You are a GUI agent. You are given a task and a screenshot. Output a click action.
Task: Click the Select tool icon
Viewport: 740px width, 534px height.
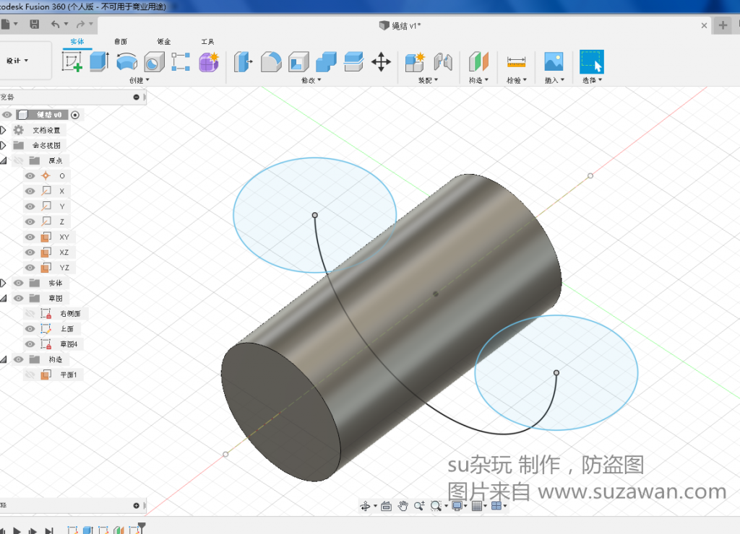592,62
